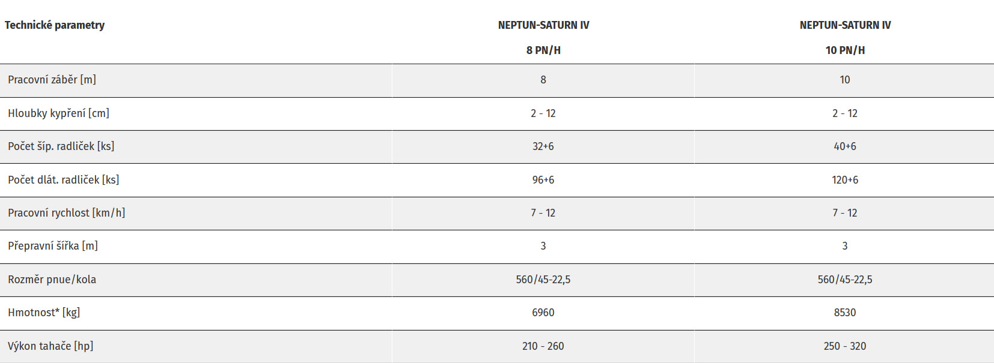This screenshot has height=363, width=994.
Task: Click the 40+6 cell value
Action: point(845,146)
